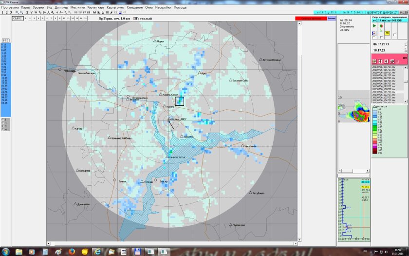Click the Firefox icon in the taskbar
The width and height of the screenshot is (409, 256).
[x=72, y=252]
